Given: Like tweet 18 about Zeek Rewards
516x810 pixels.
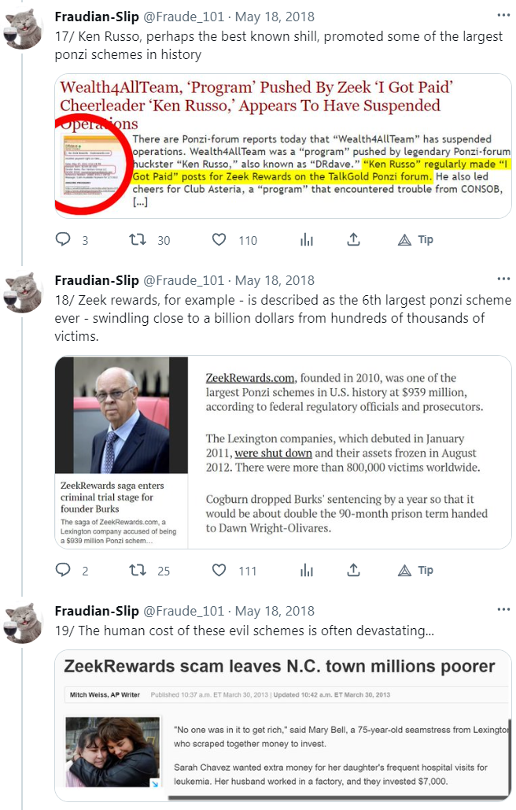Looking at the screenshot, I should pyautogui.click(x=220, y=570).
